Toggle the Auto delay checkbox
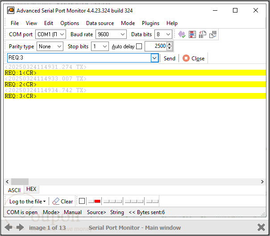 coord(139,46)
